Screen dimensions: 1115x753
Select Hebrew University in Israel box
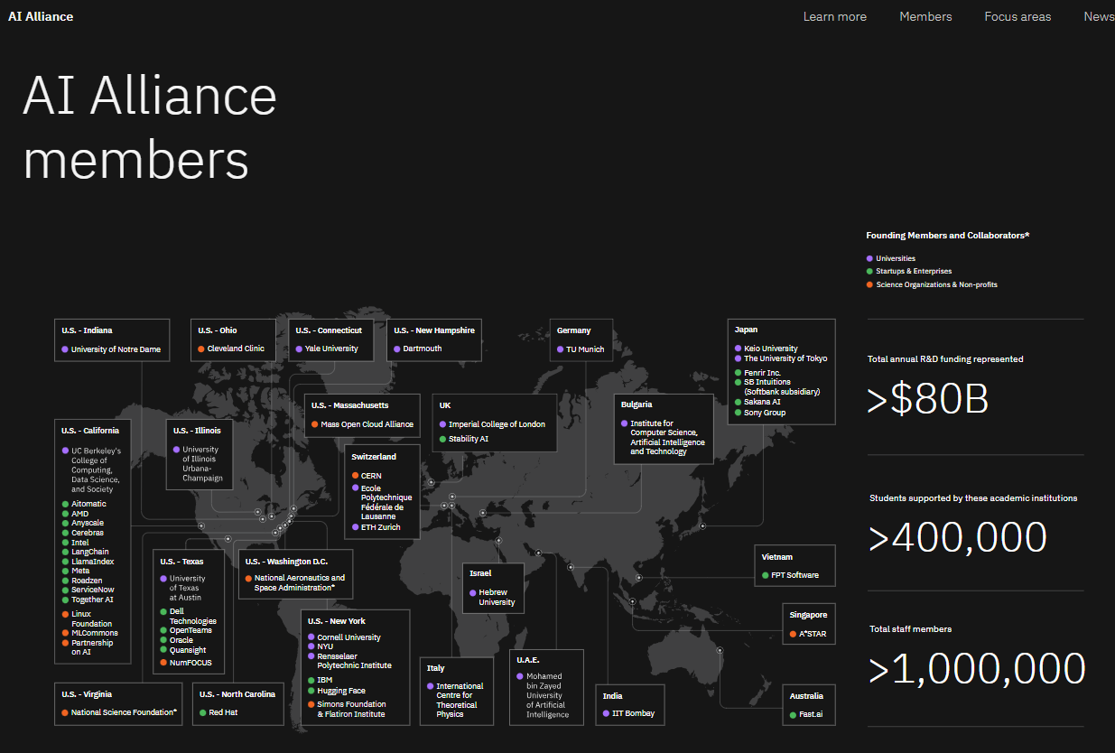(x=497, y=598)
